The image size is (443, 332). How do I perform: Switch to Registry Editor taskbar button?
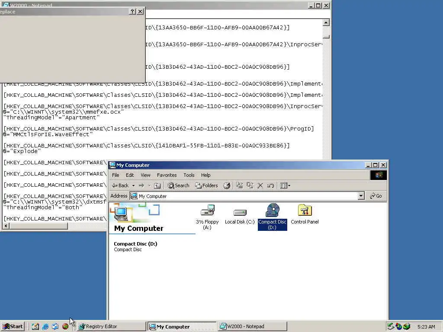coord(111,326)
